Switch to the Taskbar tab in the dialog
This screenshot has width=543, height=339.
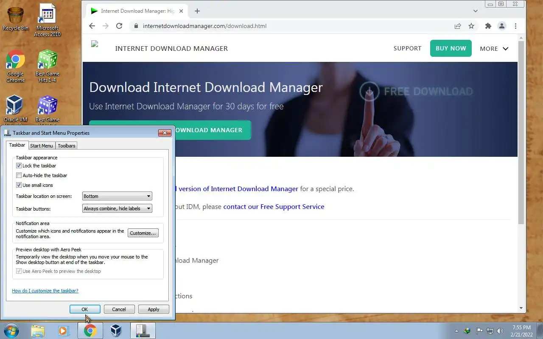[x=17, y=145]
